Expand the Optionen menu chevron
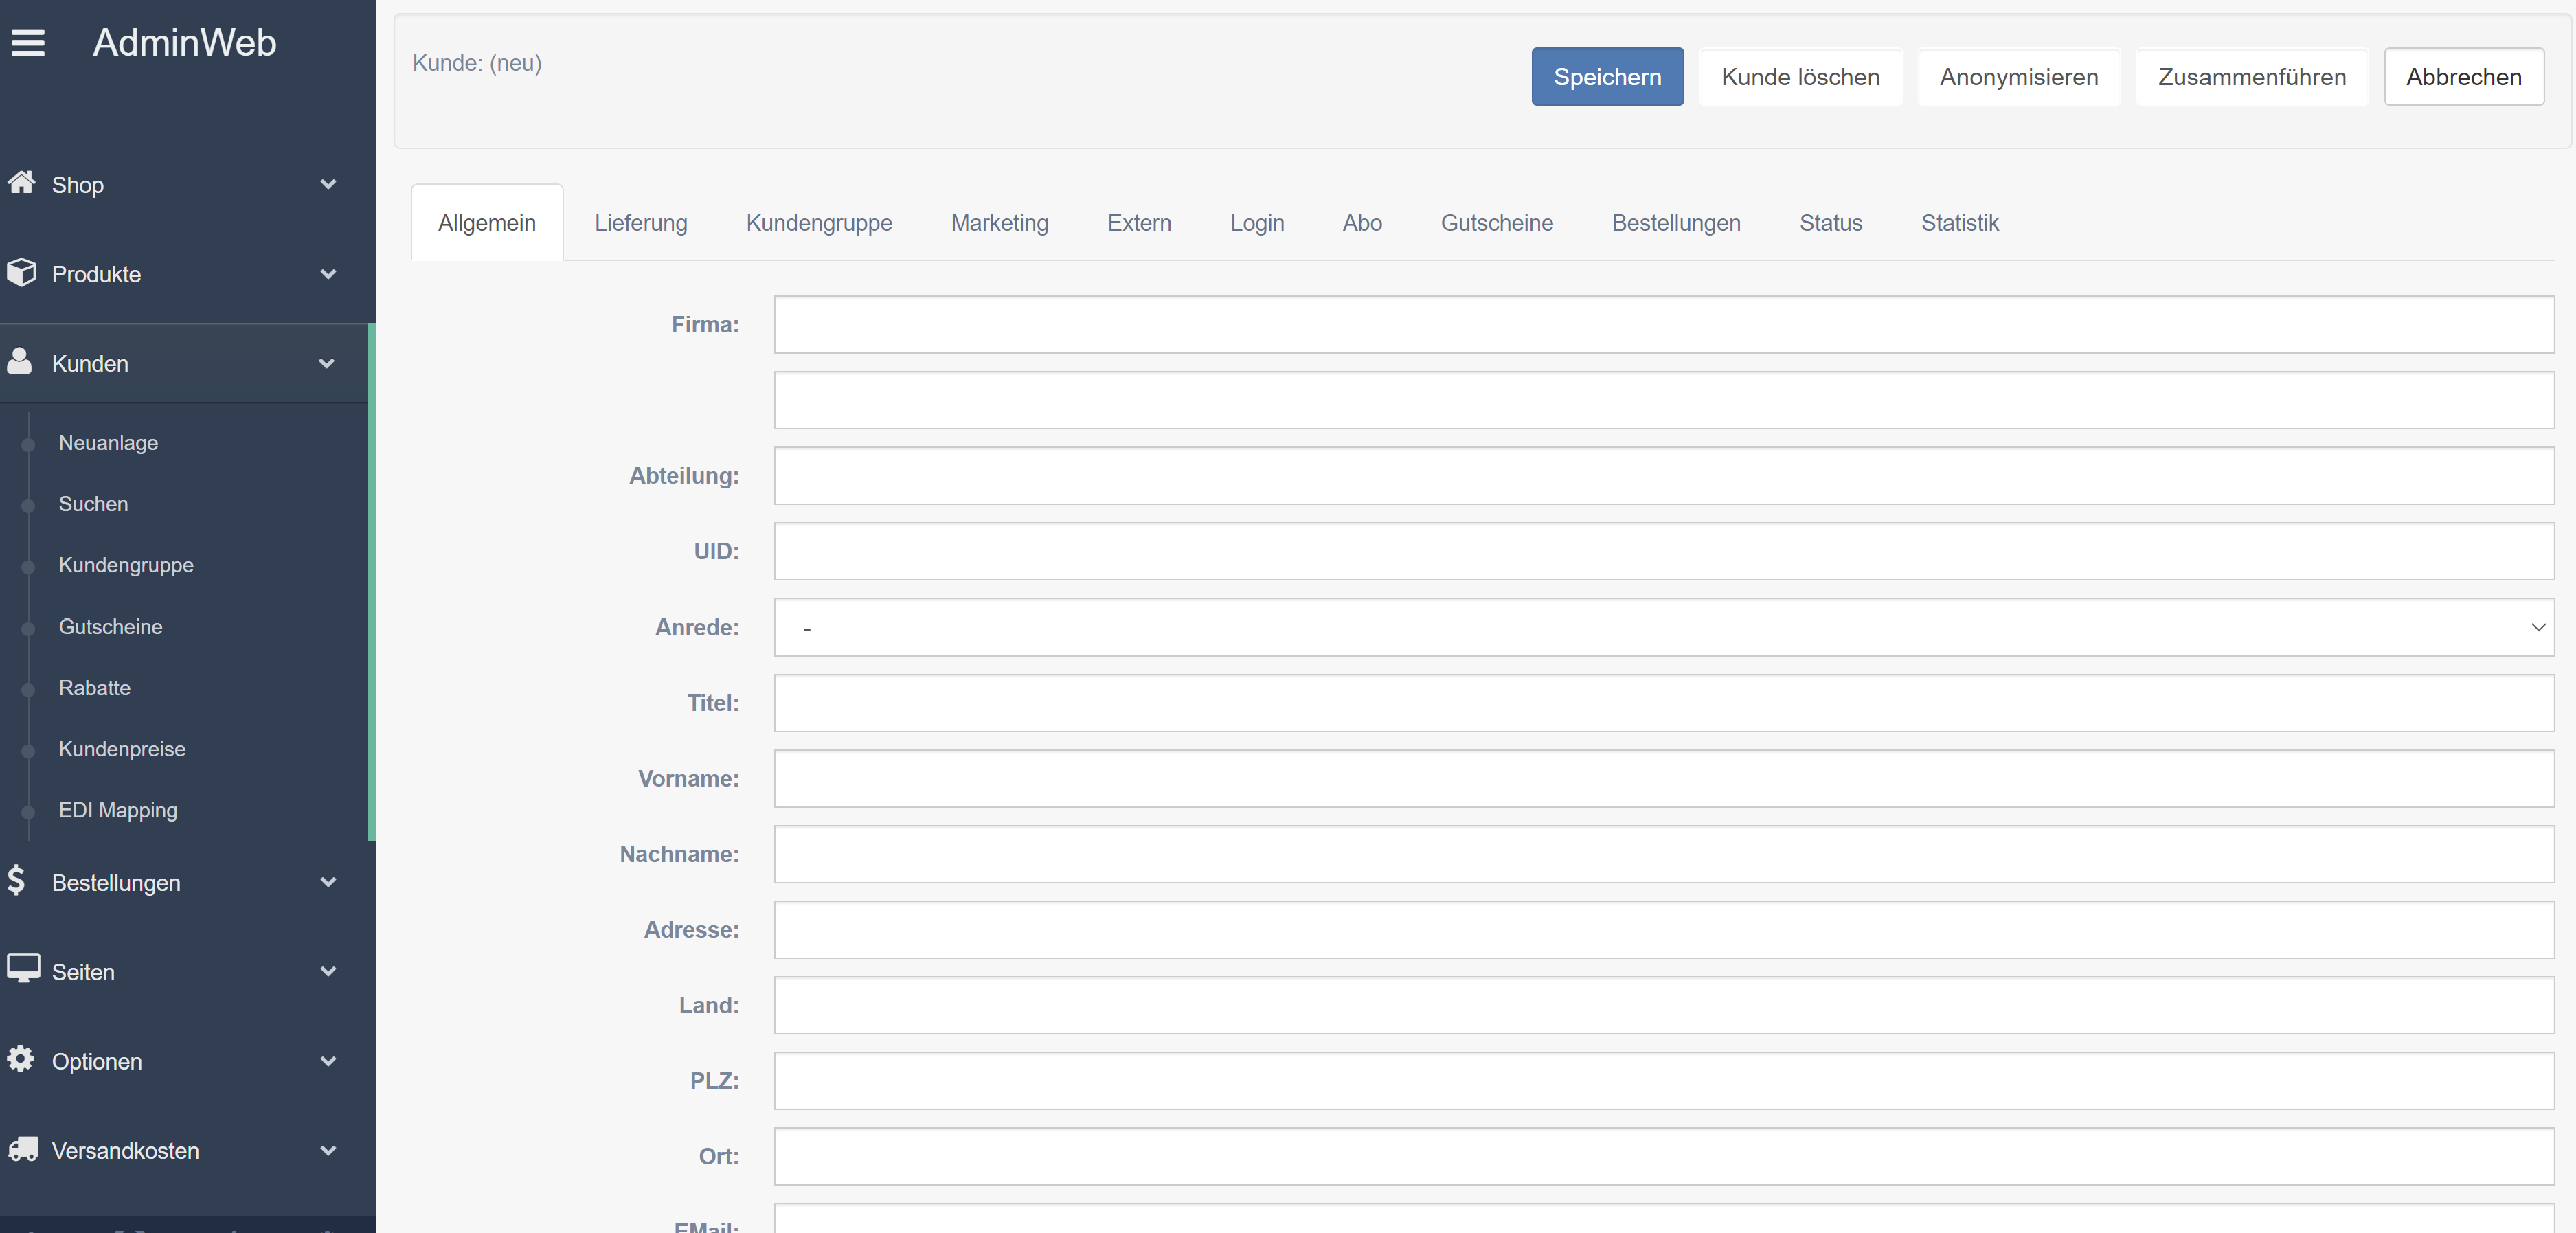This screenshot has height=1233, width=2576. pos(328,1061)
